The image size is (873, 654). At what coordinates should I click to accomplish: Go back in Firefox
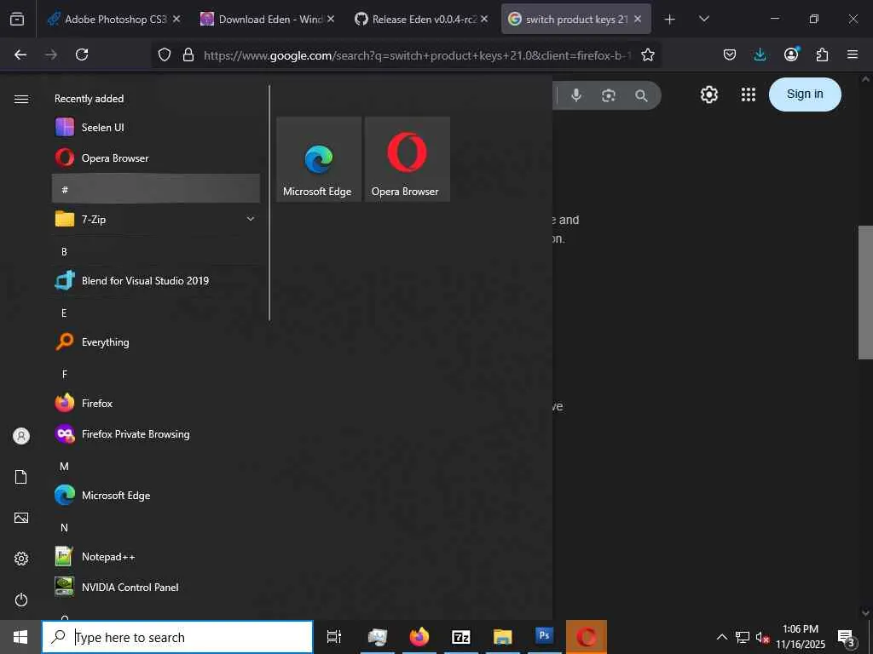pyautogui.click(x=20, y=54)
